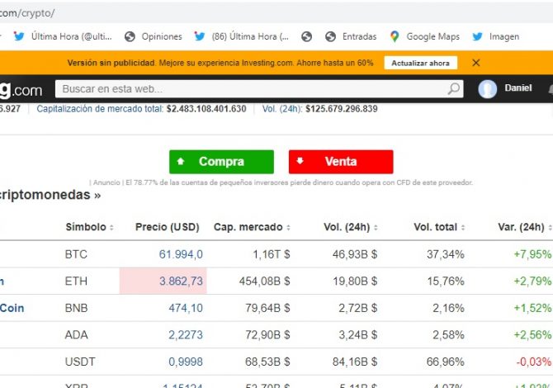The width and height of the screenshot is (553, 388).
Task: Open the Google Maps bookmark
Action: tap(424, 36)
